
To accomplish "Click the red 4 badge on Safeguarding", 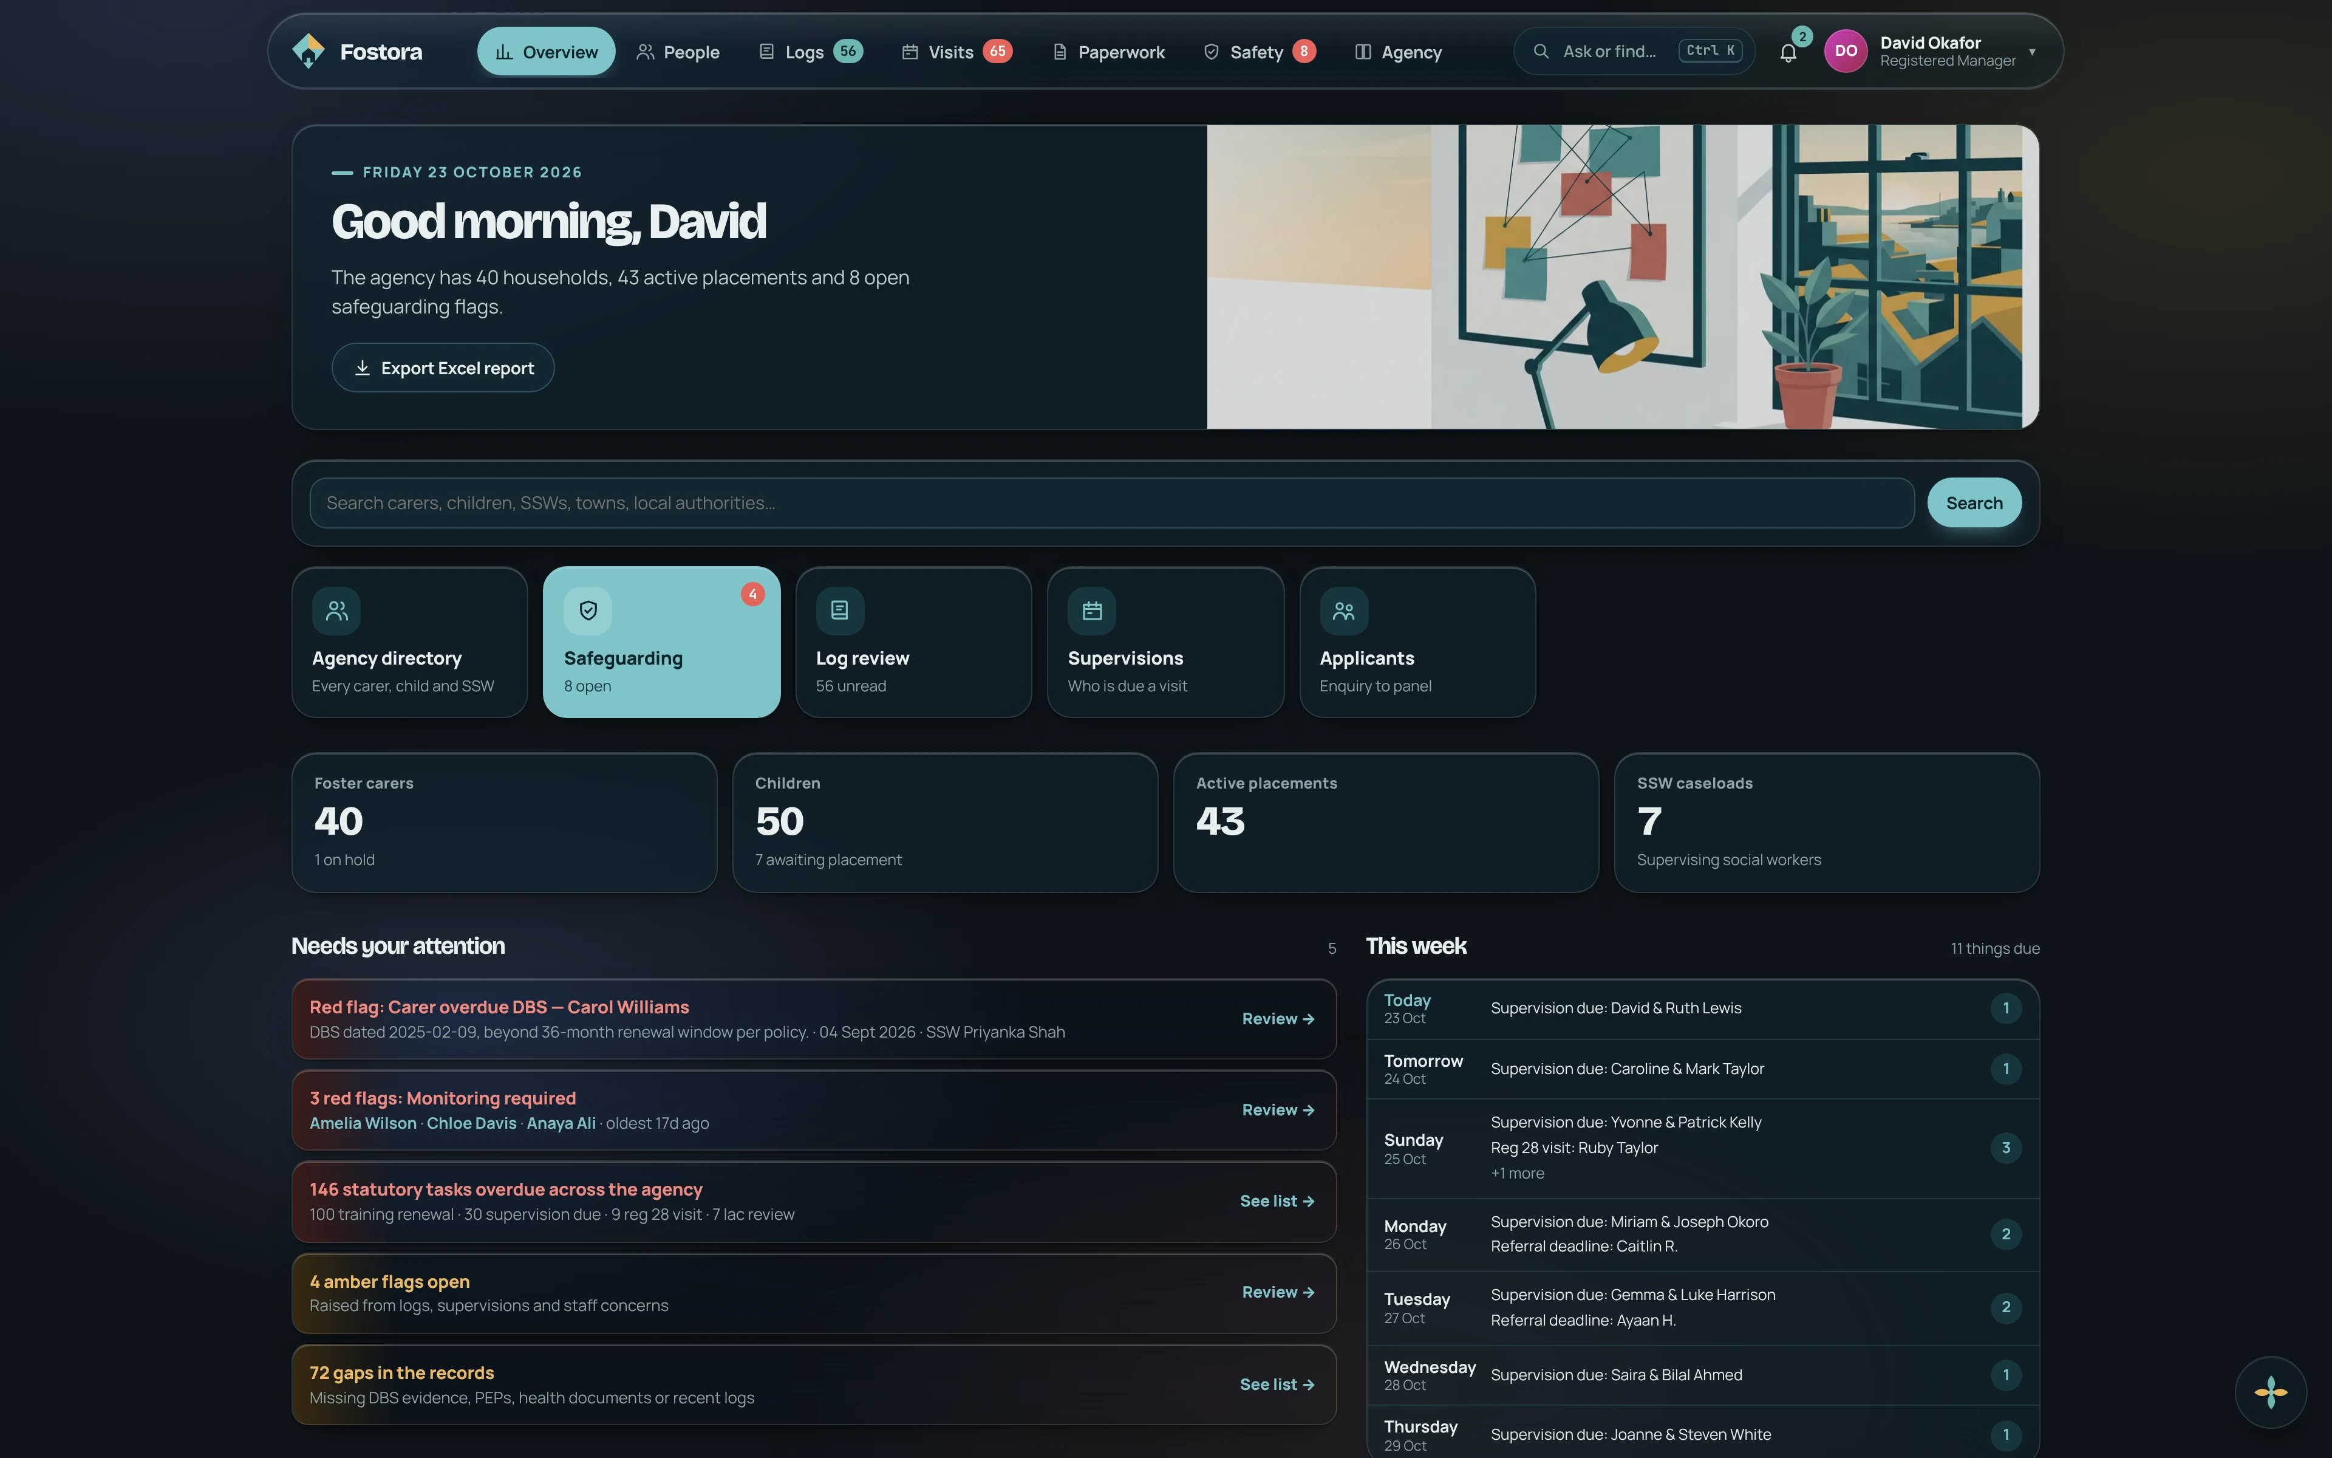I will point(752,594).
